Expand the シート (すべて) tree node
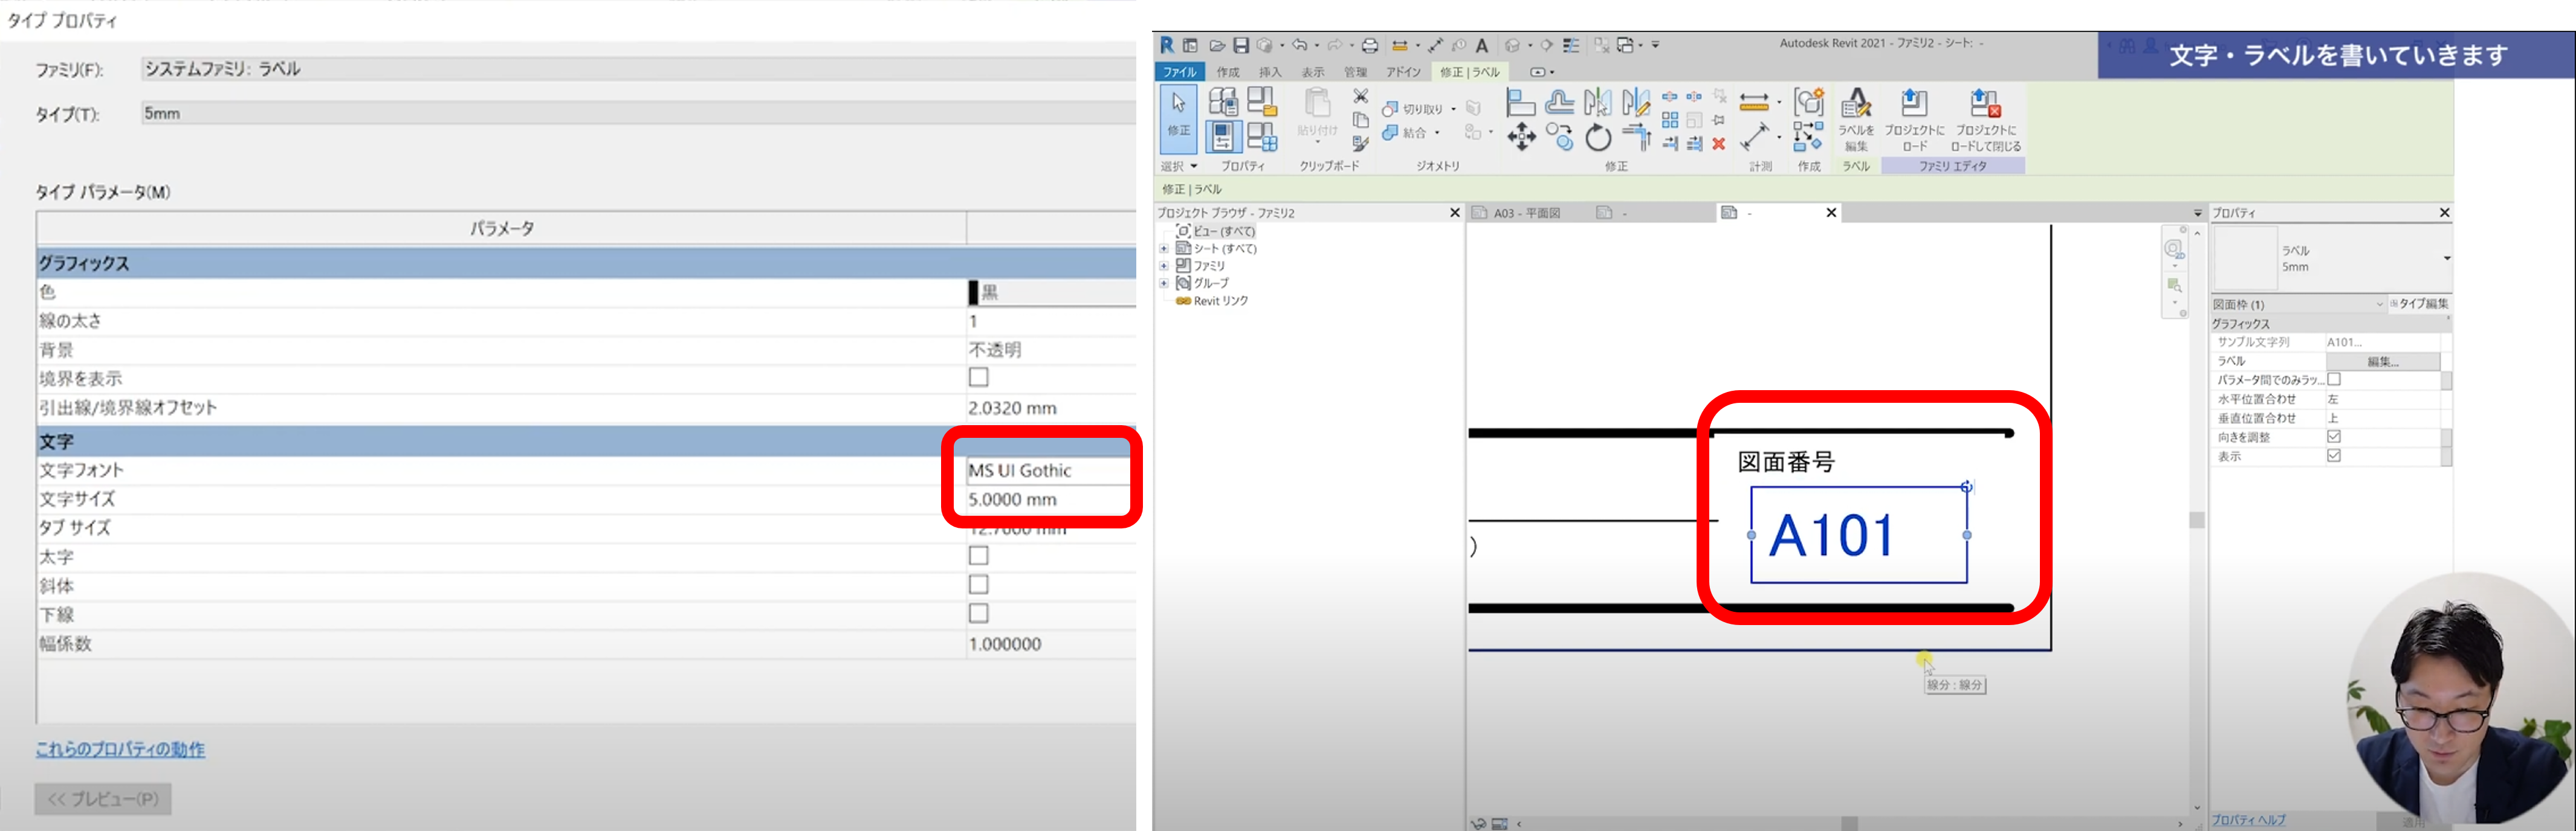 pyautogui.click(x=1164, y=249)
